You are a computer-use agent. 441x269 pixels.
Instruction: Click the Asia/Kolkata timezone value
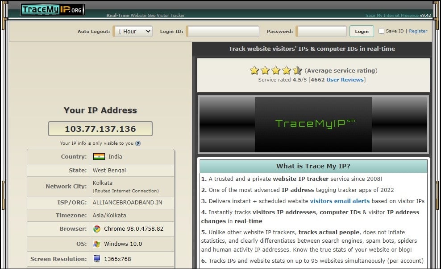[109, 216]
